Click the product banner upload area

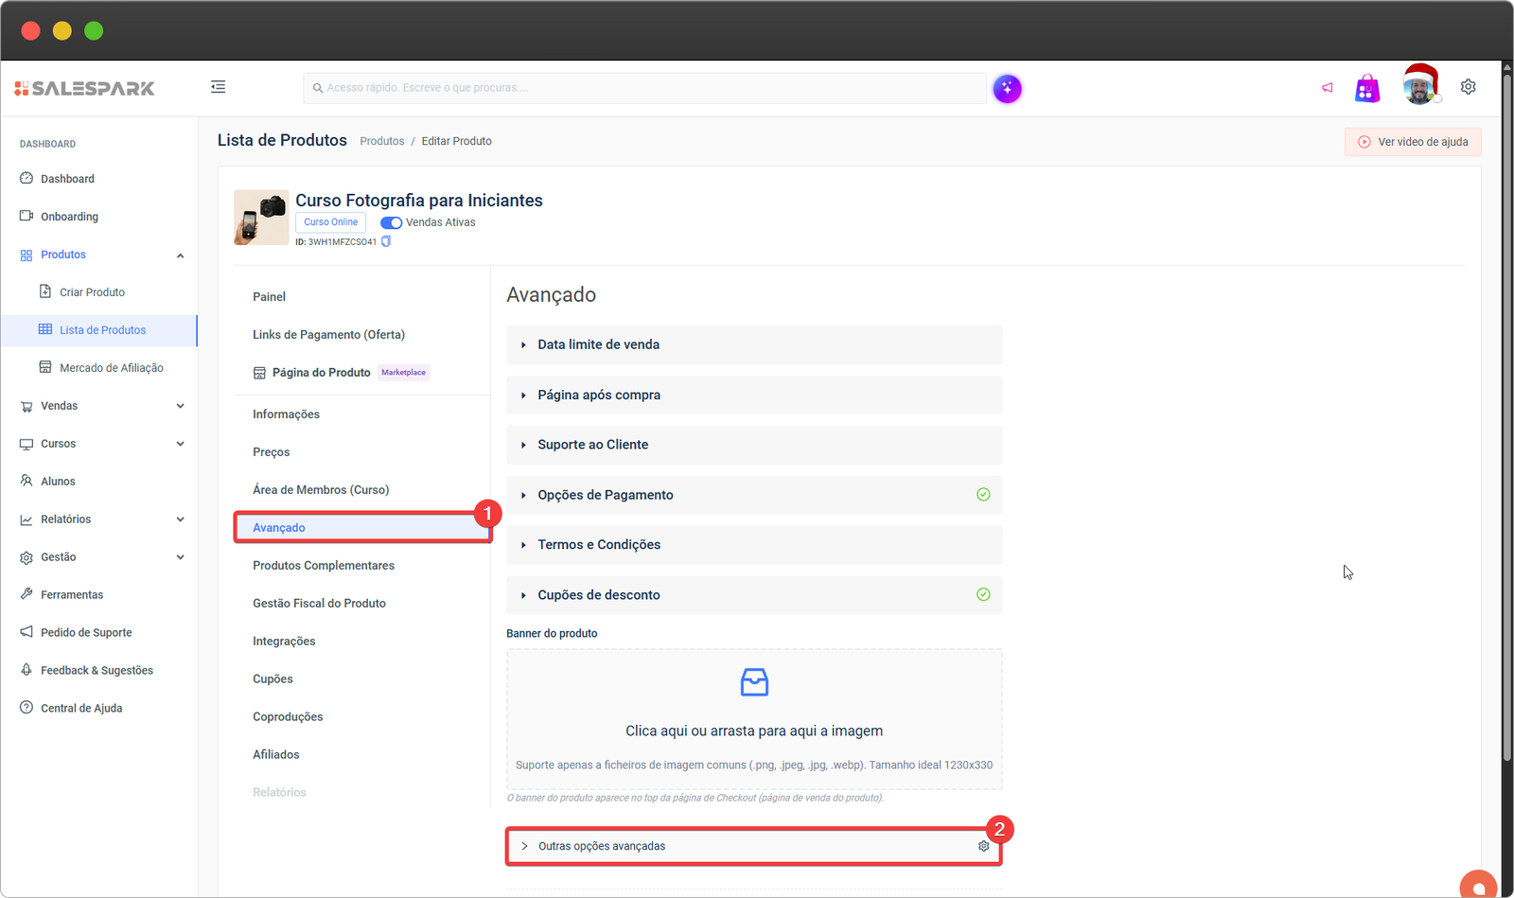tap(753, 719)
